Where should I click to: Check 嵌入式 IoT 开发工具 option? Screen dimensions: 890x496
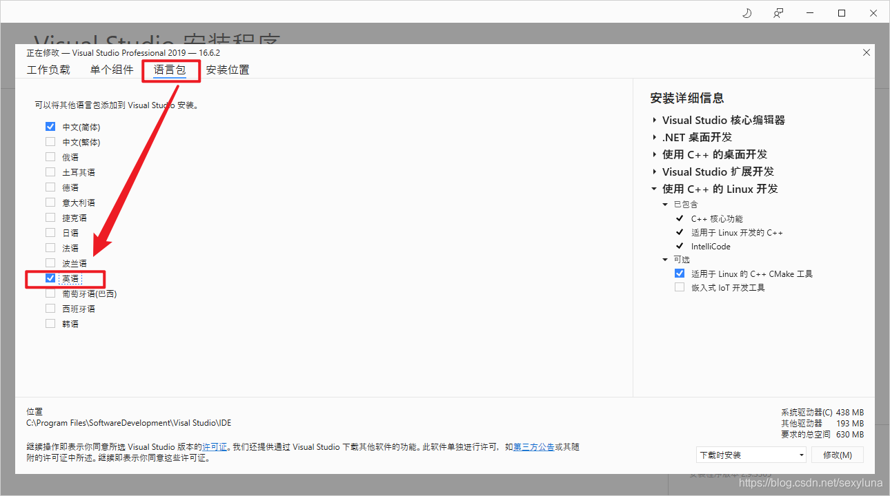click(x=680, y=287)
